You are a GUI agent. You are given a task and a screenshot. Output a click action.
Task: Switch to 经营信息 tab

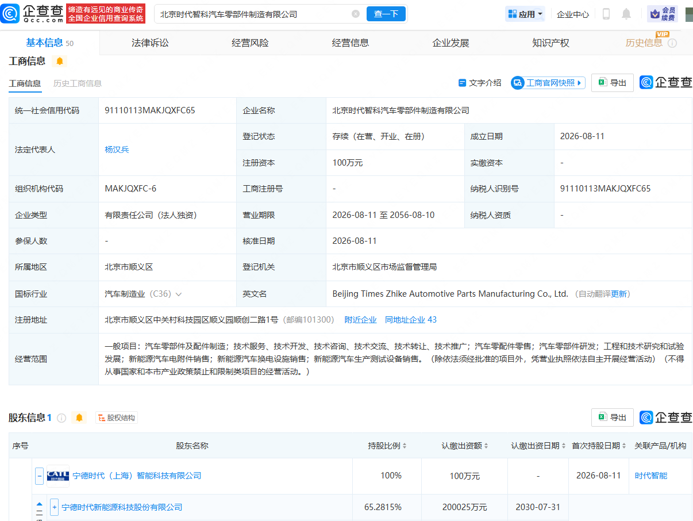(x=351, y=43)
